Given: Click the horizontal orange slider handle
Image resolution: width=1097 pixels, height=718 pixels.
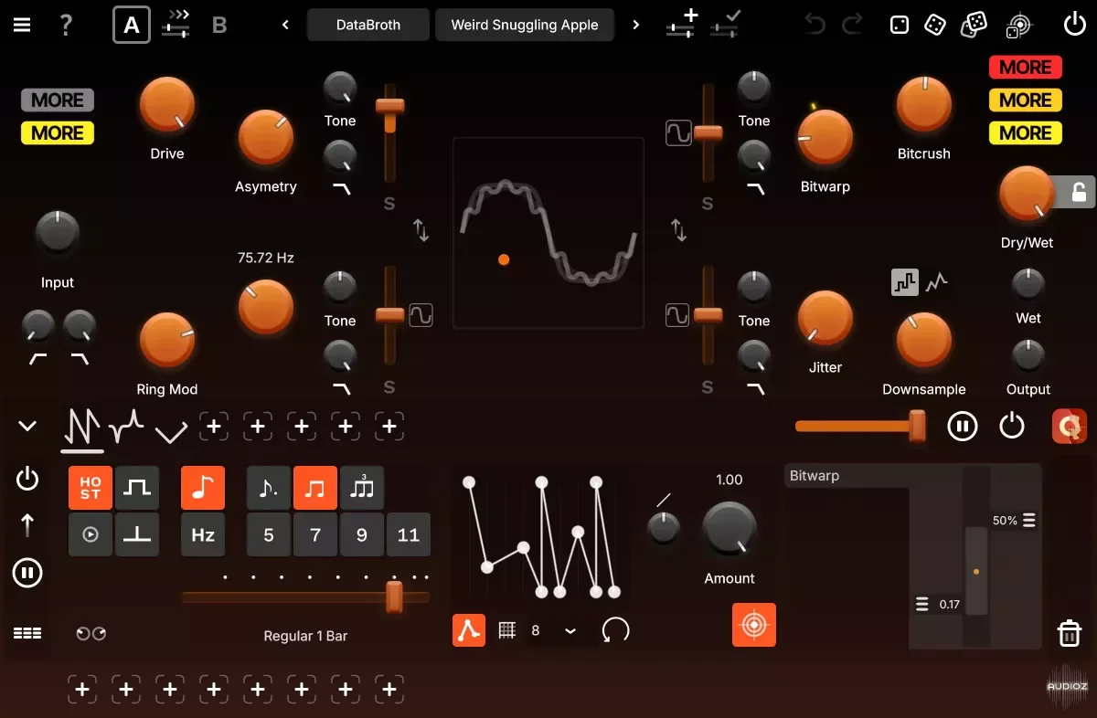Looking at the screenshot, I should (x=917, y=426).
